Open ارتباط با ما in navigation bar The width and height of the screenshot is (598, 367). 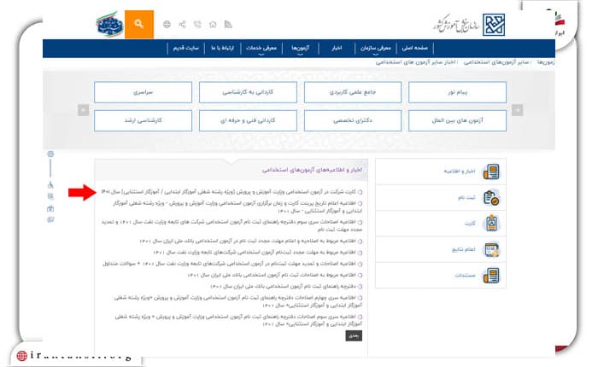[222, 48]
